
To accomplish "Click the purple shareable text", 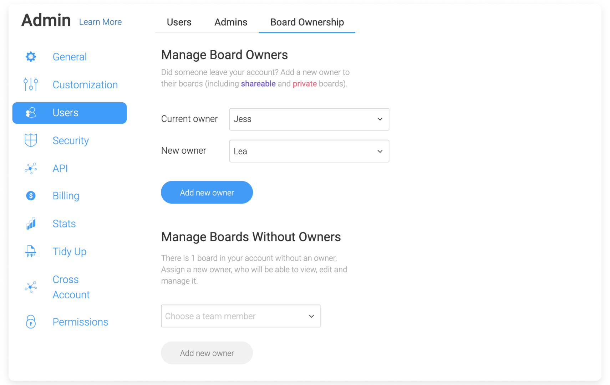I will (x=258, y=84).
